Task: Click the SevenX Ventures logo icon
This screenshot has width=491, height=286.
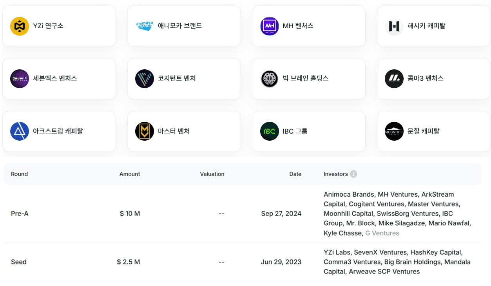Action: point(20,79)
